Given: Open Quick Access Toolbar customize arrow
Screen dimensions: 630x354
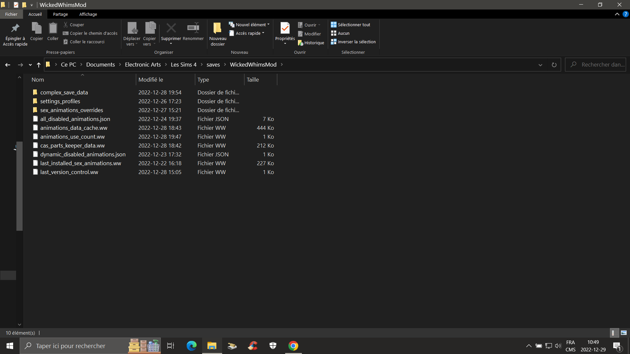Looking at the screenshot, I should click(x=32, y=5).
